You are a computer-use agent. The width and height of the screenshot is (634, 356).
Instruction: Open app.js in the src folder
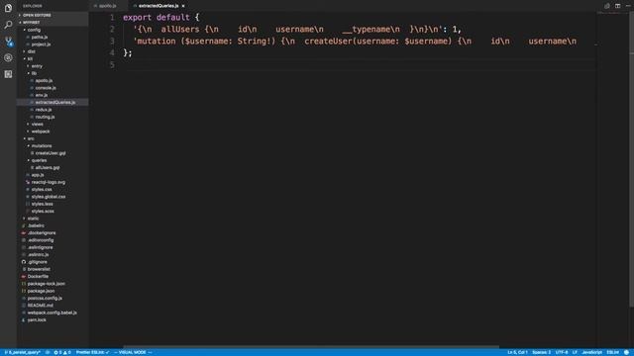click(38, 175)
